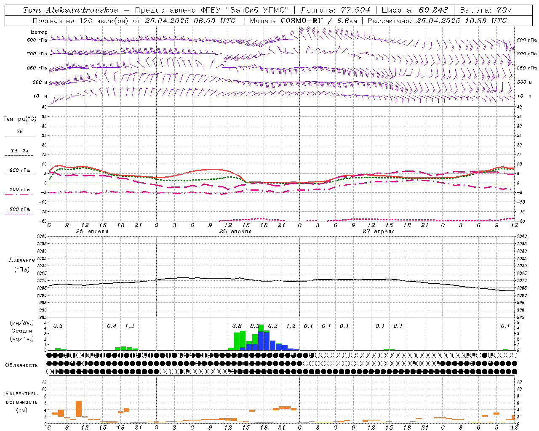Click the Ветер wind panel label

(x=39, y=32)
